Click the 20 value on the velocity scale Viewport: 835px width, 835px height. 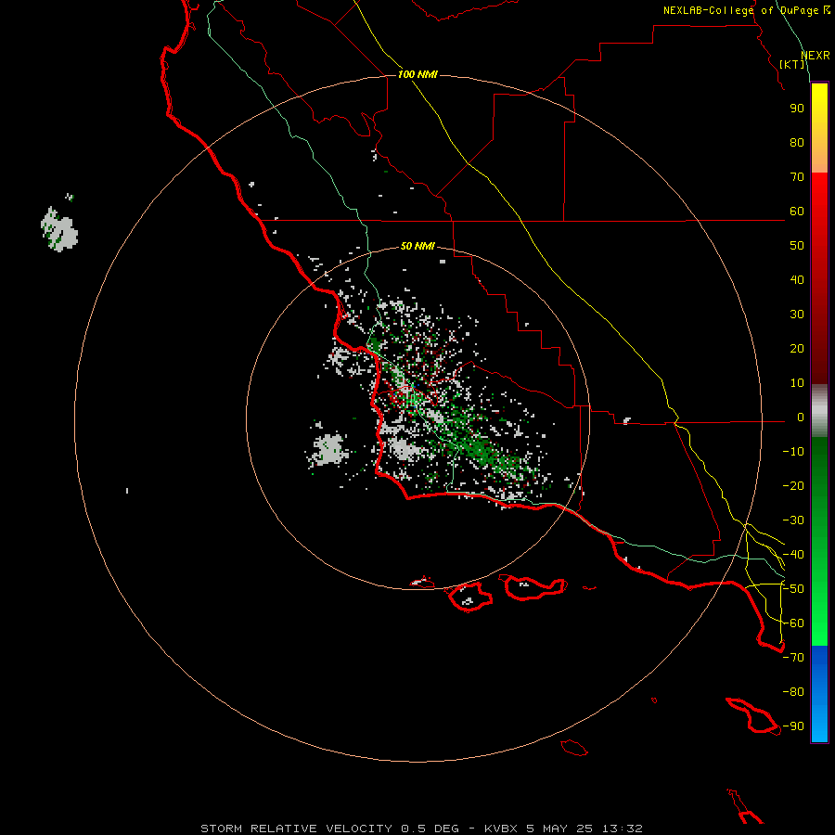(797, 349)
